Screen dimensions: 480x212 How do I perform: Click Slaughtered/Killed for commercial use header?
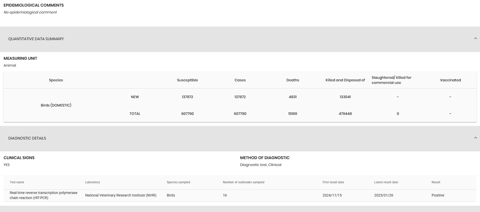(391, 80)
